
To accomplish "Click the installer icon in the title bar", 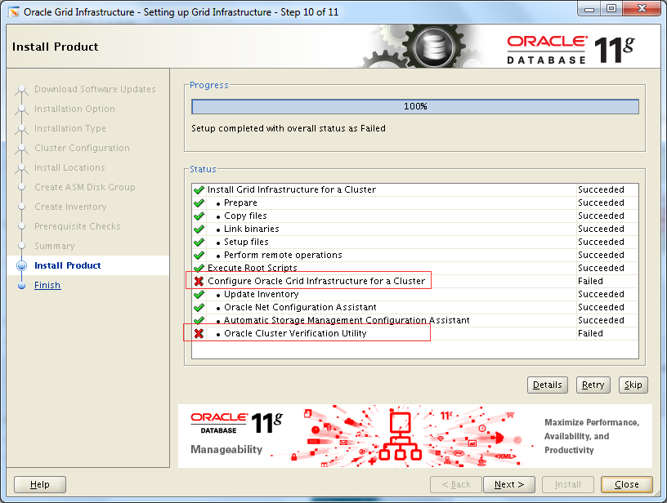I will tap(14, 12).
